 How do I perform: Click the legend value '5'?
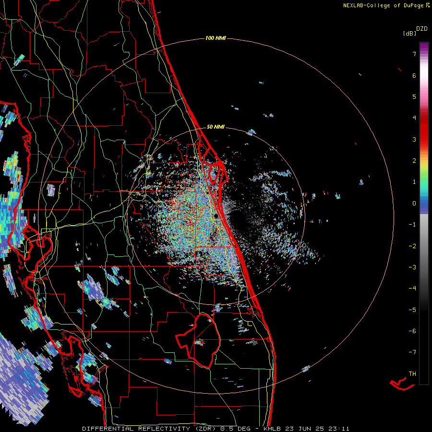[414, 96]
